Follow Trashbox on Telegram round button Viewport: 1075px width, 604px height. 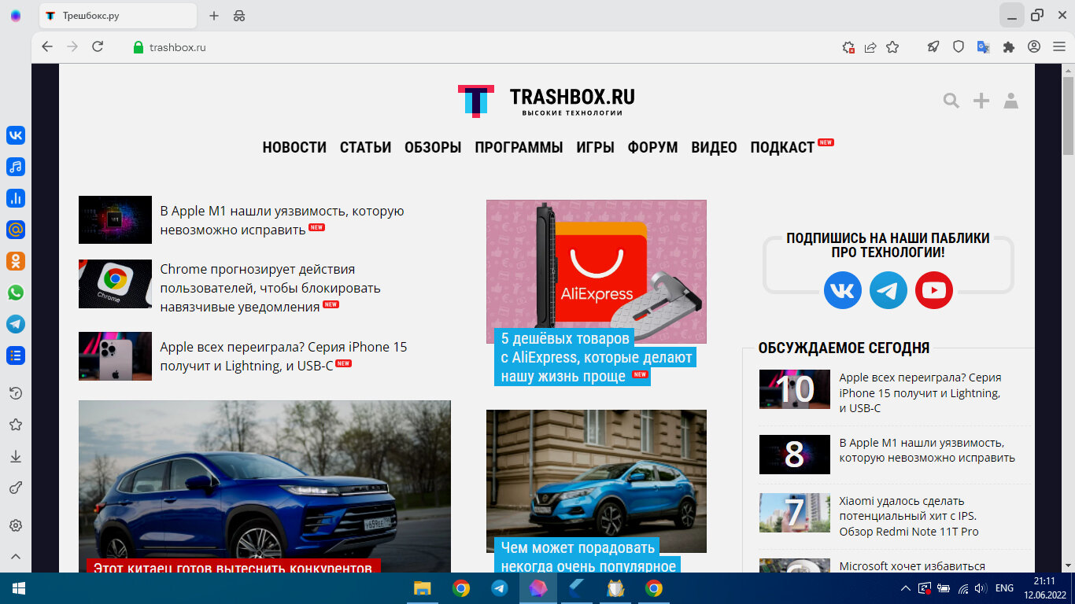[888, 290]
